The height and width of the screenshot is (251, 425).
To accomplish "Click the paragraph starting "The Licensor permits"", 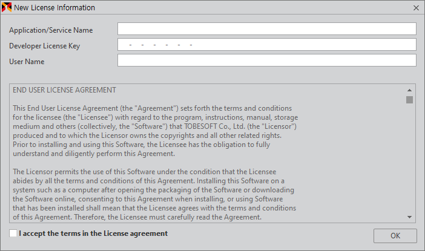I will [154, 194].
